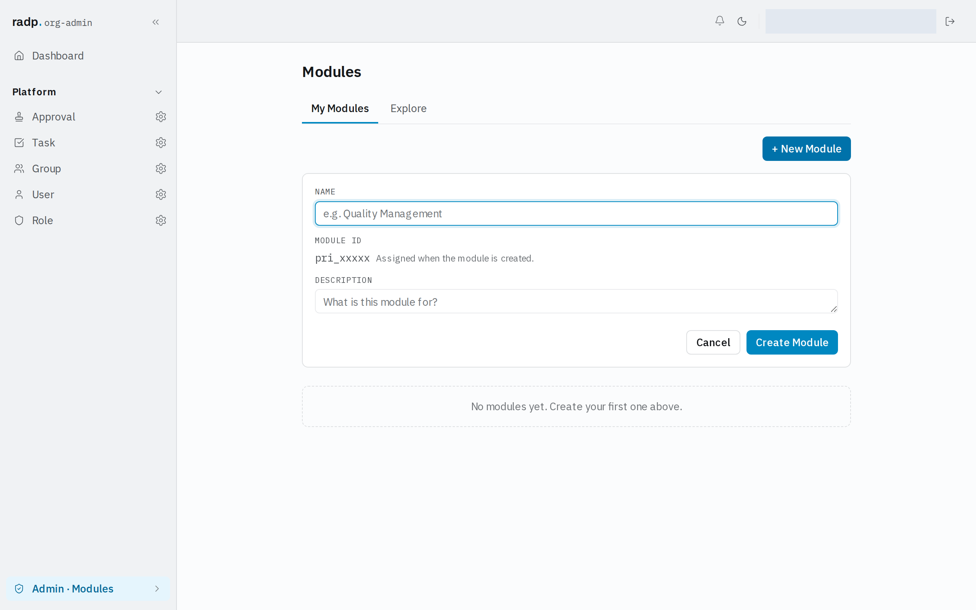Click the 'No modules yet' empty message
The height and width of the screenshot is (610, 976).
(576, 406)
